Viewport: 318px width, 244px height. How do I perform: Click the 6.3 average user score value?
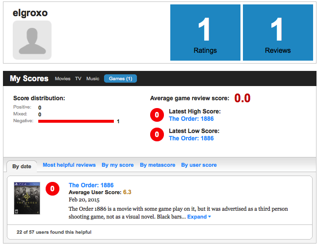pyautogui.click(x=127, y=192)
